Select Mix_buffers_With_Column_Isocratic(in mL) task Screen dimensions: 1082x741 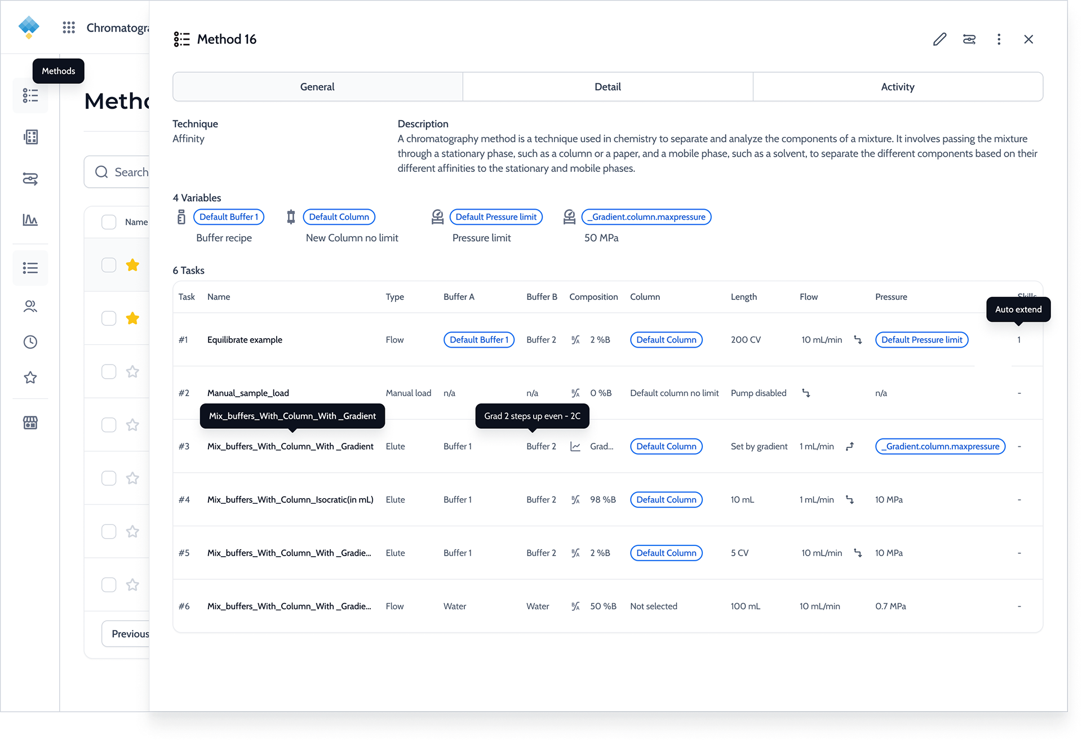click(x=290, y=500)
